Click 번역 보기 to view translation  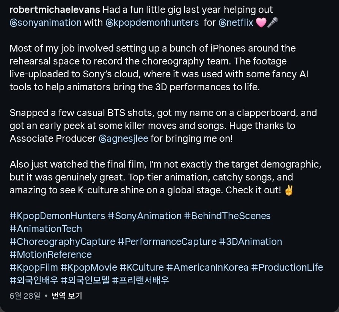tap(67, 296)
